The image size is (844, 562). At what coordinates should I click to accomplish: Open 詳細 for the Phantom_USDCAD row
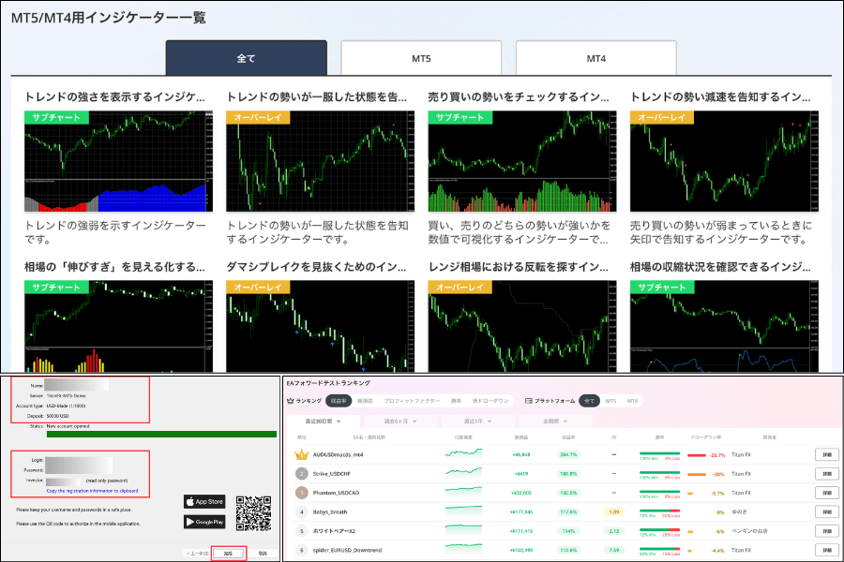pos(827,493)
